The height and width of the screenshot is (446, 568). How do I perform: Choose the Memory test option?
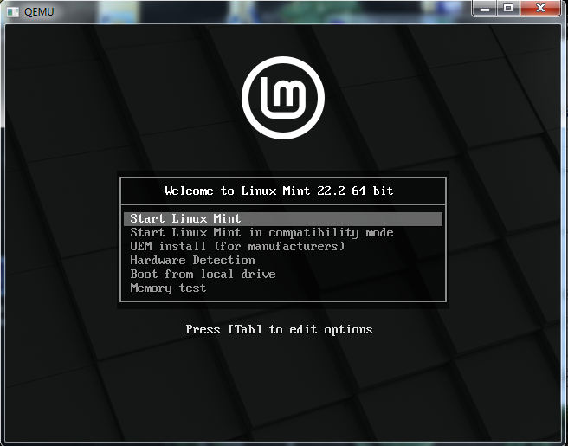pos(168,288)
